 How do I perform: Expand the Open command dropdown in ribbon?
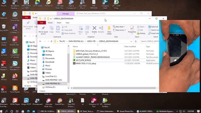click(141, 27)
